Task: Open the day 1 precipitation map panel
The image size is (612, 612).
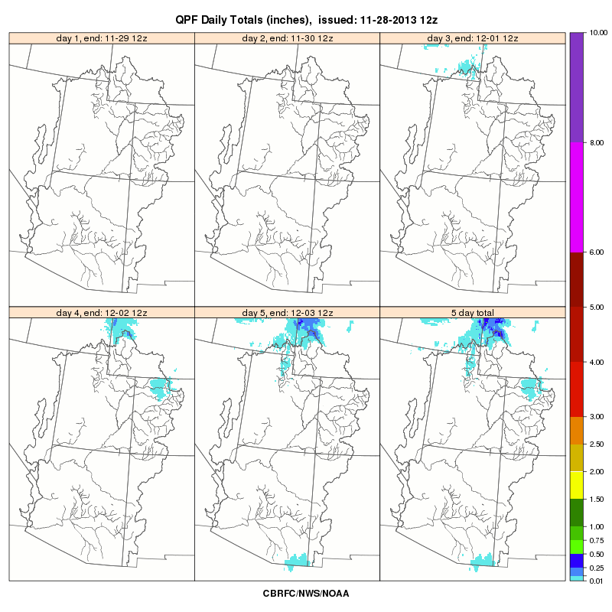Action: 102,175
